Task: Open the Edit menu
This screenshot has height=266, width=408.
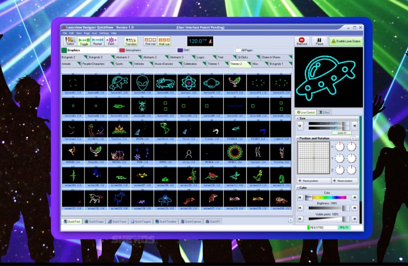Action: tap(71, 33)
